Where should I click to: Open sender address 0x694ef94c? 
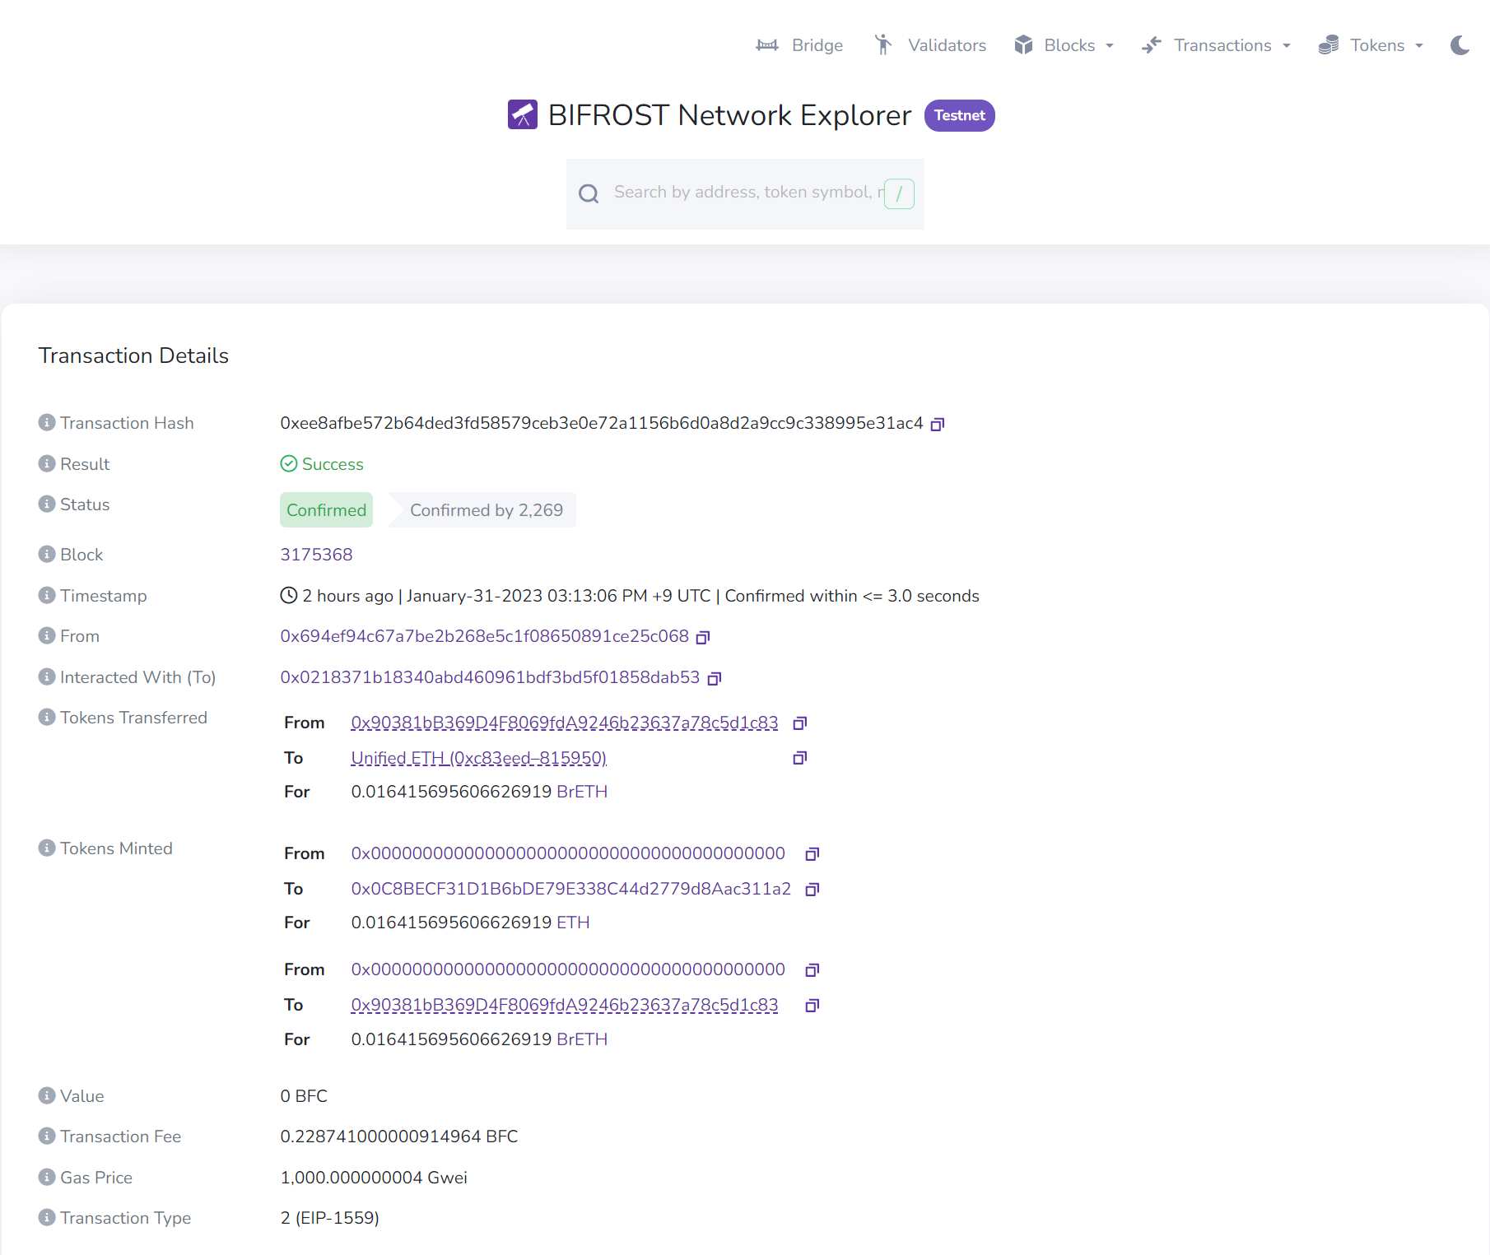pos(484,636)
